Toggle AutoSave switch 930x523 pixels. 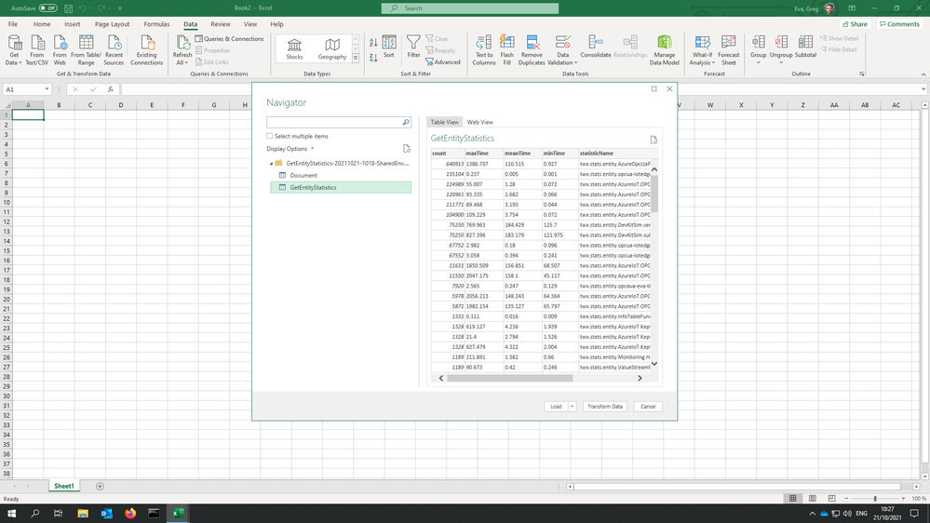tap(48, 8)
